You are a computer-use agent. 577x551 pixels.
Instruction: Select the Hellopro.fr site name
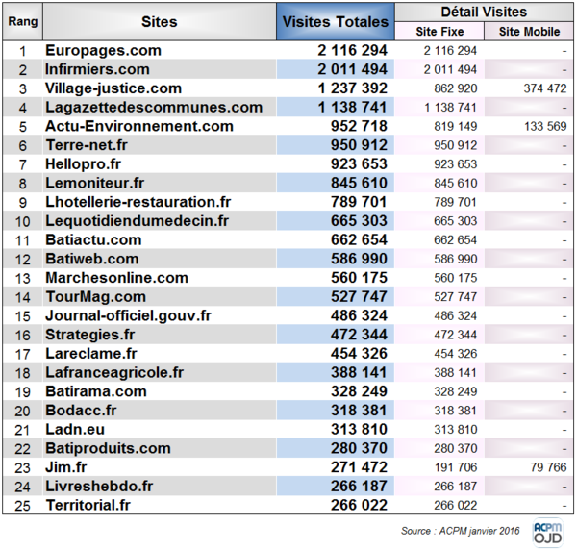(x=83, y=164)
